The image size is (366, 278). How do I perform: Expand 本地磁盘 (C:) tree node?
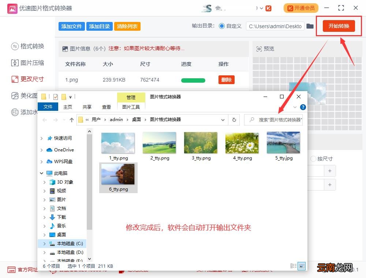(x=44, y=244)
